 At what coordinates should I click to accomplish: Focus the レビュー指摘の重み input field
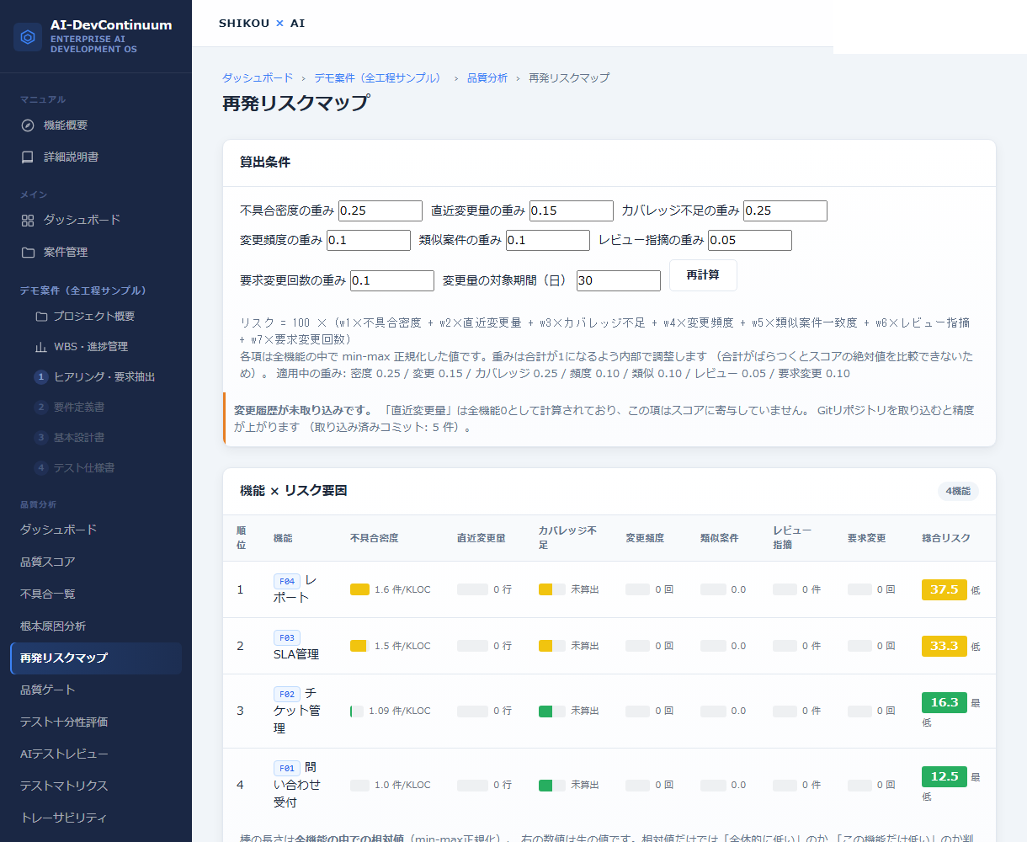750,240
